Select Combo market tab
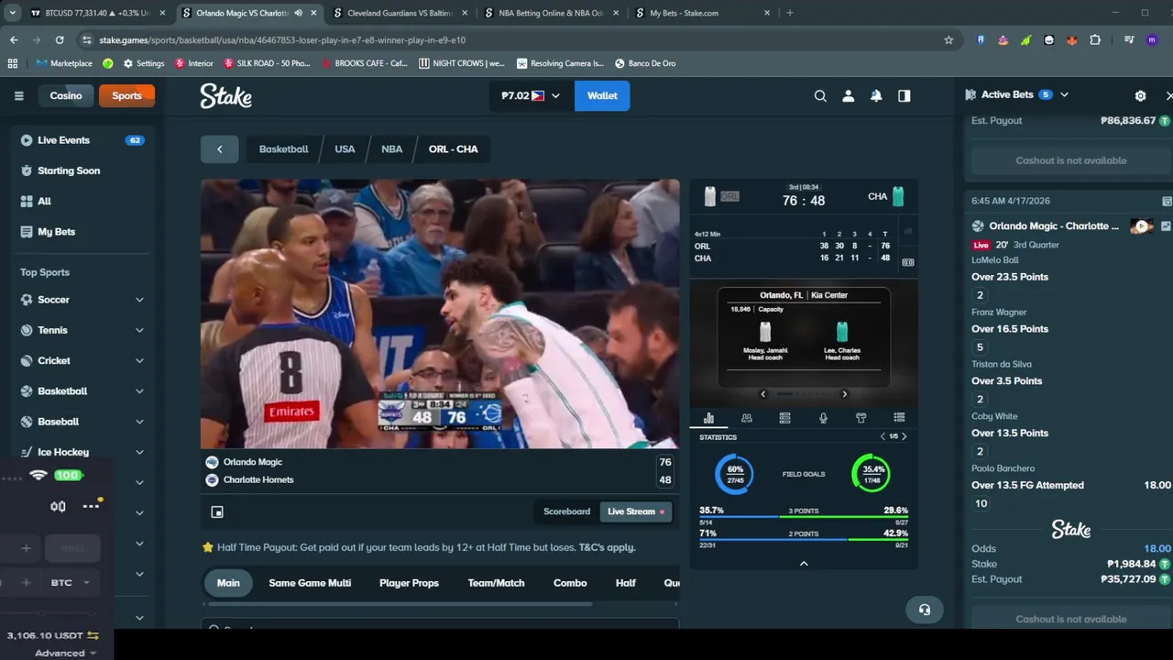Screen dimensions: 1173x660 click(x=570, y=583)
